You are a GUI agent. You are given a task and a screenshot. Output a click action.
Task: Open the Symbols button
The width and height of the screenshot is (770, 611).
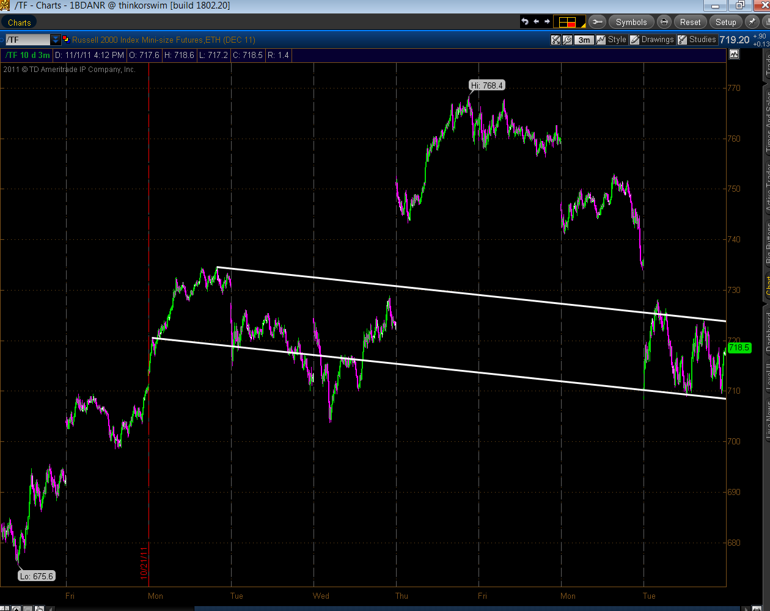coord(631,22)
